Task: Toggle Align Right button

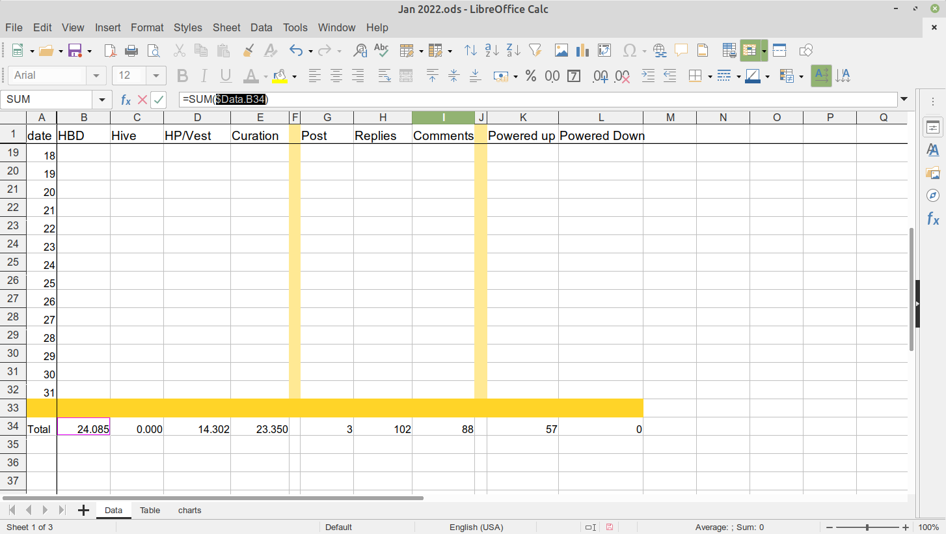Action: [358, 76]
